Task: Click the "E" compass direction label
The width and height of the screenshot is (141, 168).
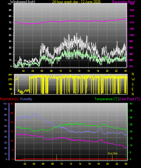Action: [133, 89]
